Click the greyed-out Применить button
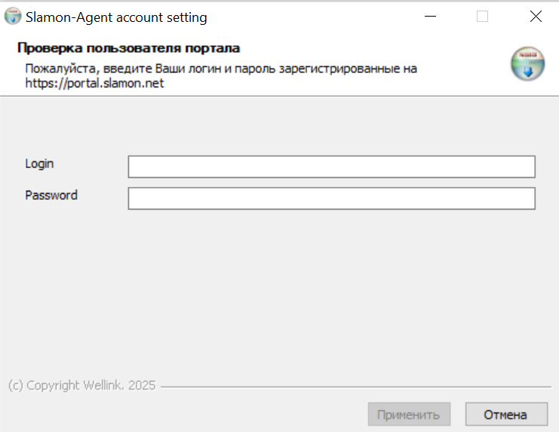 [x=409, y=414]
